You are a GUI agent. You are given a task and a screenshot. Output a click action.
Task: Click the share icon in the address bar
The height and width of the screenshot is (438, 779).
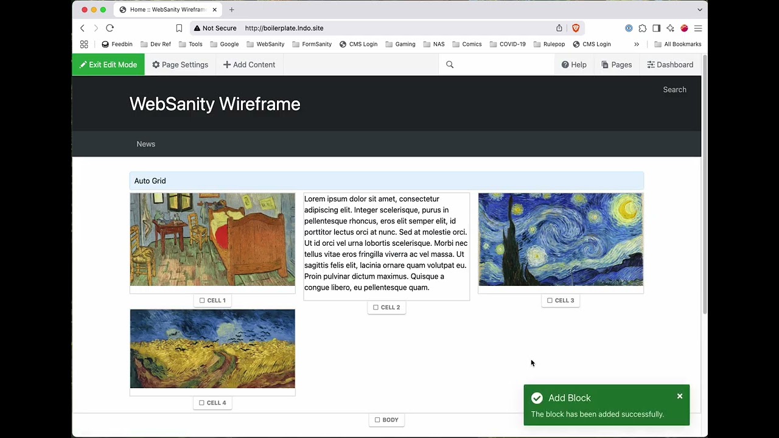[559, 28]
